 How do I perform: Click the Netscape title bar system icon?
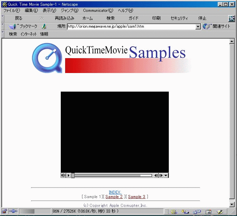pyautogui.click(x=4, y=4)
